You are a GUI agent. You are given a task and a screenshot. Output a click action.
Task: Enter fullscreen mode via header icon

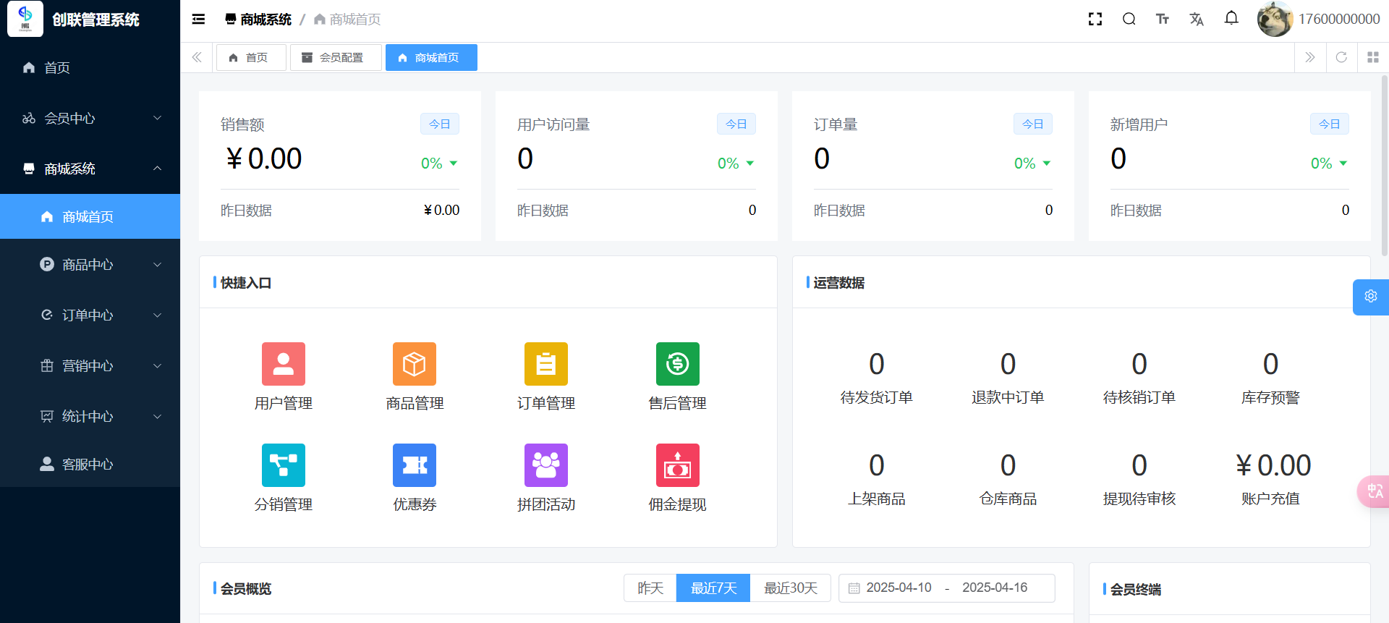pos(1095,20)
